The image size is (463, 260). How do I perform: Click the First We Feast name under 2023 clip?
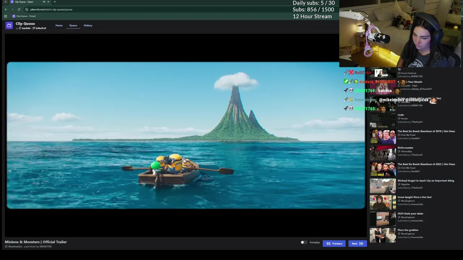408,168
